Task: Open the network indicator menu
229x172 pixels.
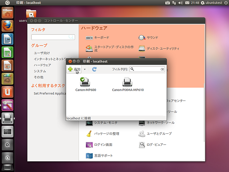Action: click(174, 3)
